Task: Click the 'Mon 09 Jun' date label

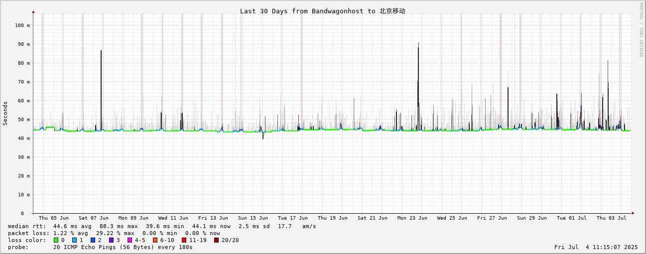Action: tap(133, 218)
